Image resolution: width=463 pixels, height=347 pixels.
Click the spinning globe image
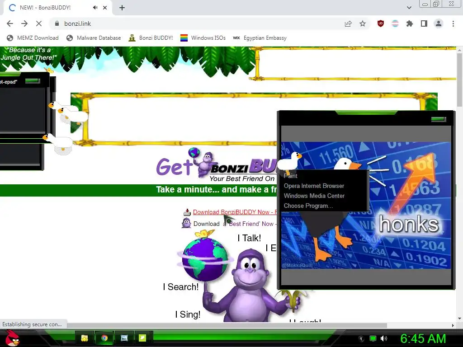pyautogui.click(x=205, y=259)
